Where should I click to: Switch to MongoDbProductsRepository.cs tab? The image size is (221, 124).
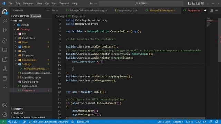87,10
